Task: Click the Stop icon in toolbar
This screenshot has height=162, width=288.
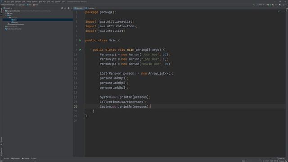Action: pyautogui.click(x=276, y=5)
